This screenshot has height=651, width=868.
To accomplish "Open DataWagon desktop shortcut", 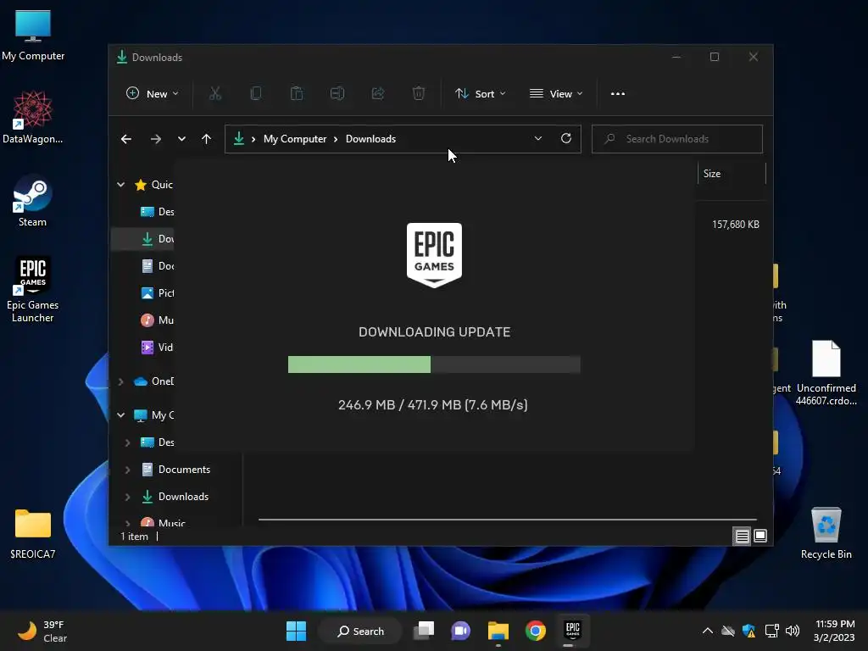I will pyautogui.click(x=33, y=117).
